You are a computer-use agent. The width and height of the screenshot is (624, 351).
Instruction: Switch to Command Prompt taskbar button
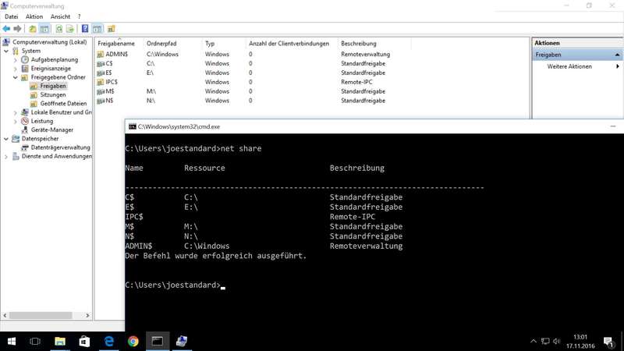click(158, 342)
